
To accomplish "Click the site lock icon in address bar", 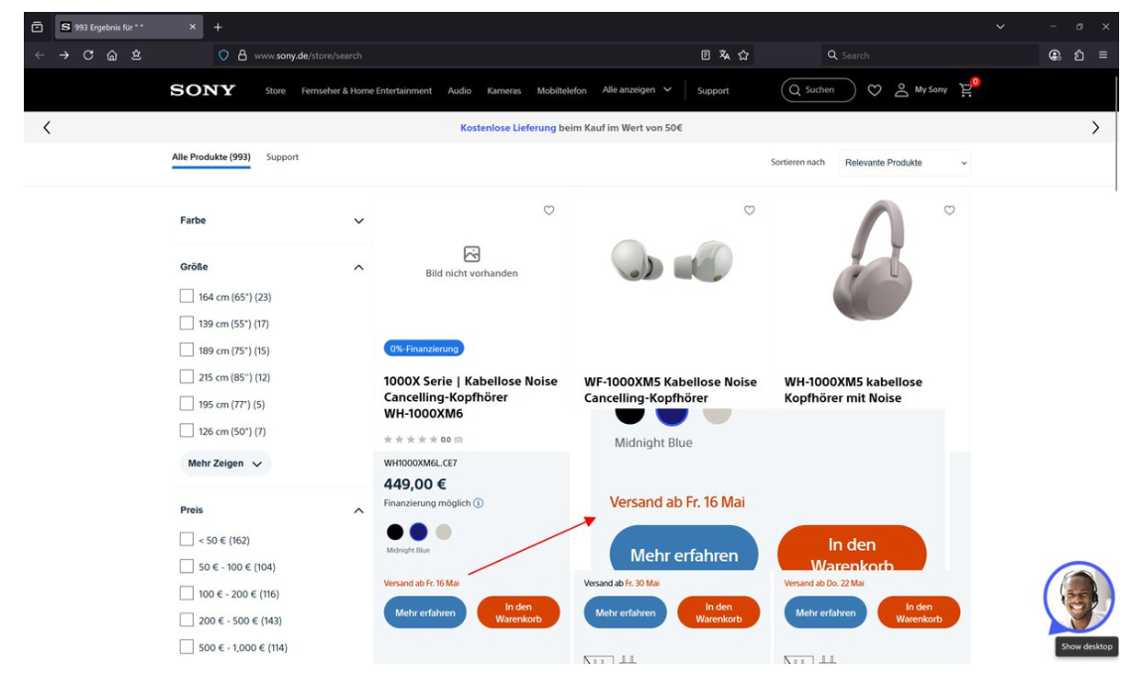I will [x=242, y=55].
